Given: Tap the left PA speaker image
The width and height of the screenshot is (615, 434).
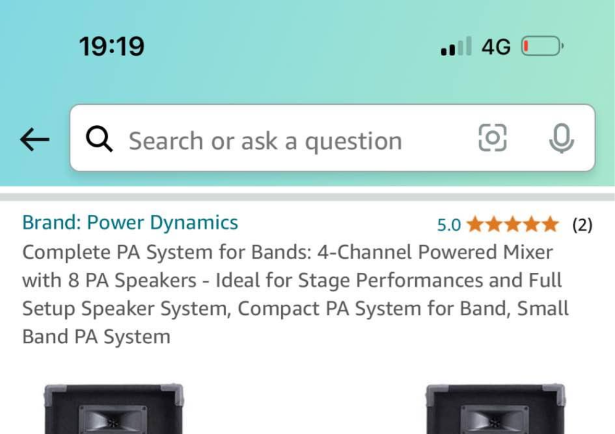Looking at the screenshot, I should pos(113,408).
